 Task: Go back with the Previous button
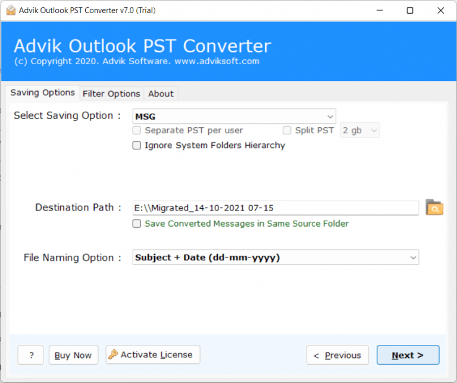[337, 355]
